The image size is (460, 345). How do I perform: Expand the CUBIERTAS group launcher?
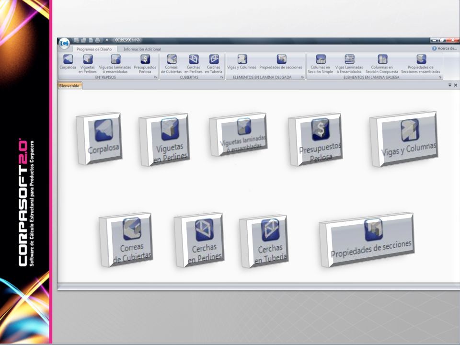(x=222, y=78)
